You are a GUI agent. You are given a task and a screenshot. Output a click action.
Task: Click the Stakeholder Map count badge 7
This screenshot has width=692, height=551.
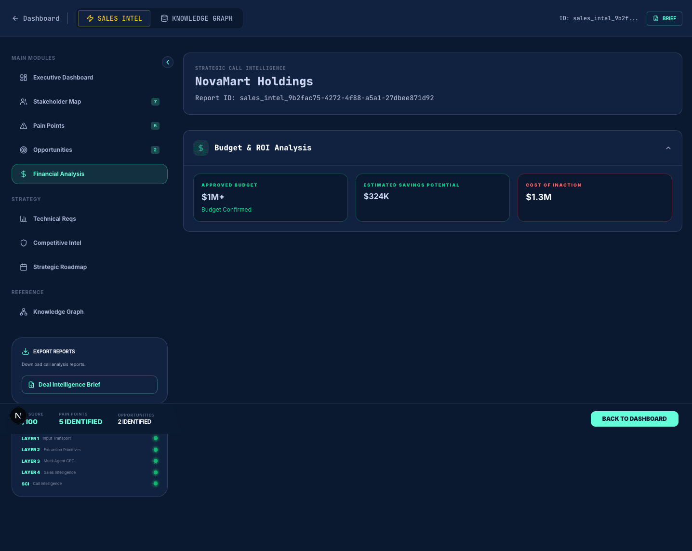pos(155,102)
